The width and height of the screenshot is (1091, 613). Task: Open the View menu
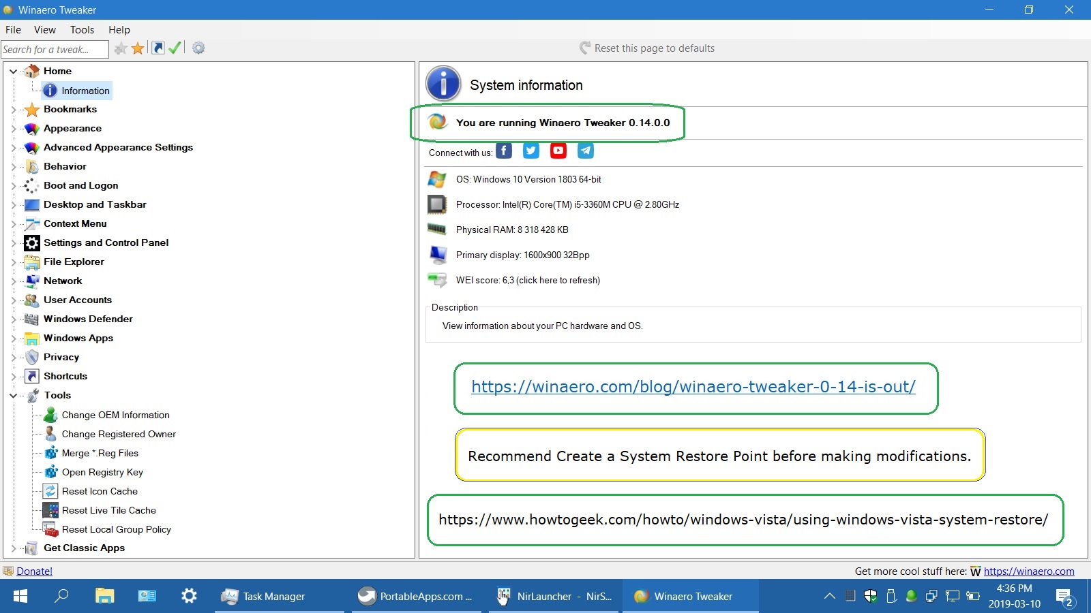[x=45, y=30]
